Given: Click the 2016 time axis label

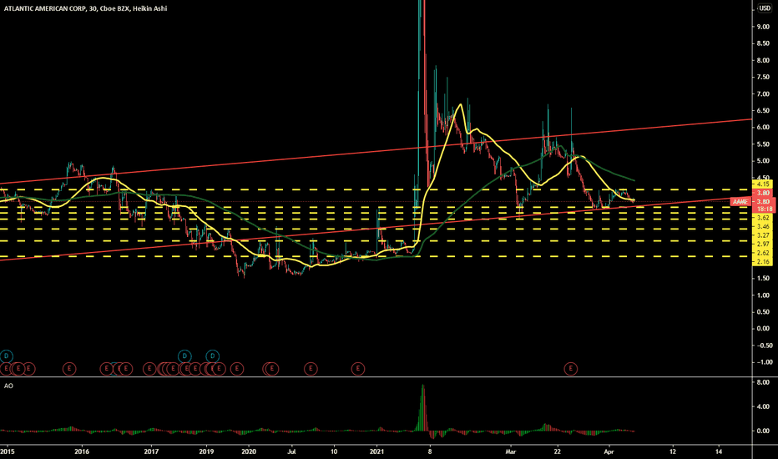Looking at the screenshot, I should point(82,451).
